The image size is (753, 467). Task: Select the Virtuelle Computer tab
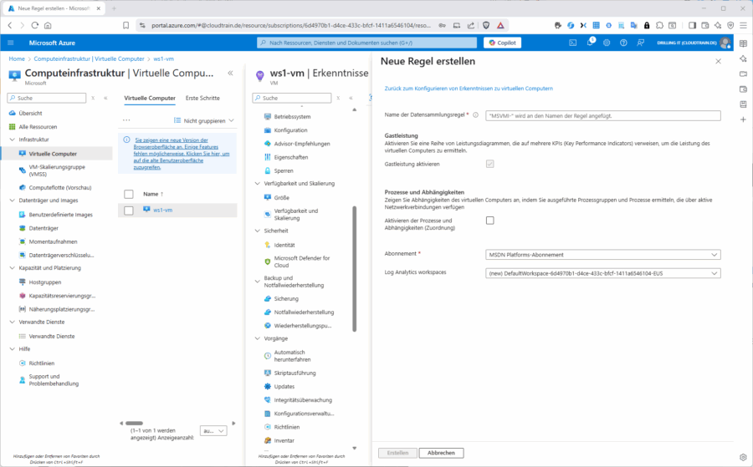150,98
